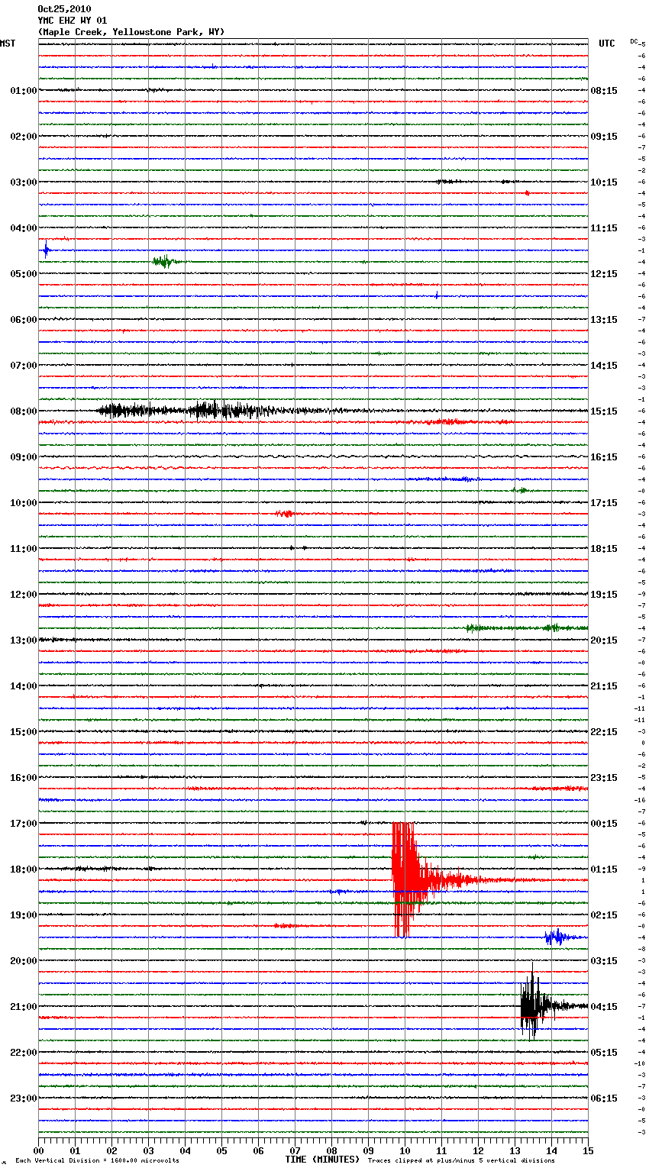Click the 04:15 UTC time label
This screenshot has height=1171, width=649.
click(x=604, y=1007)
